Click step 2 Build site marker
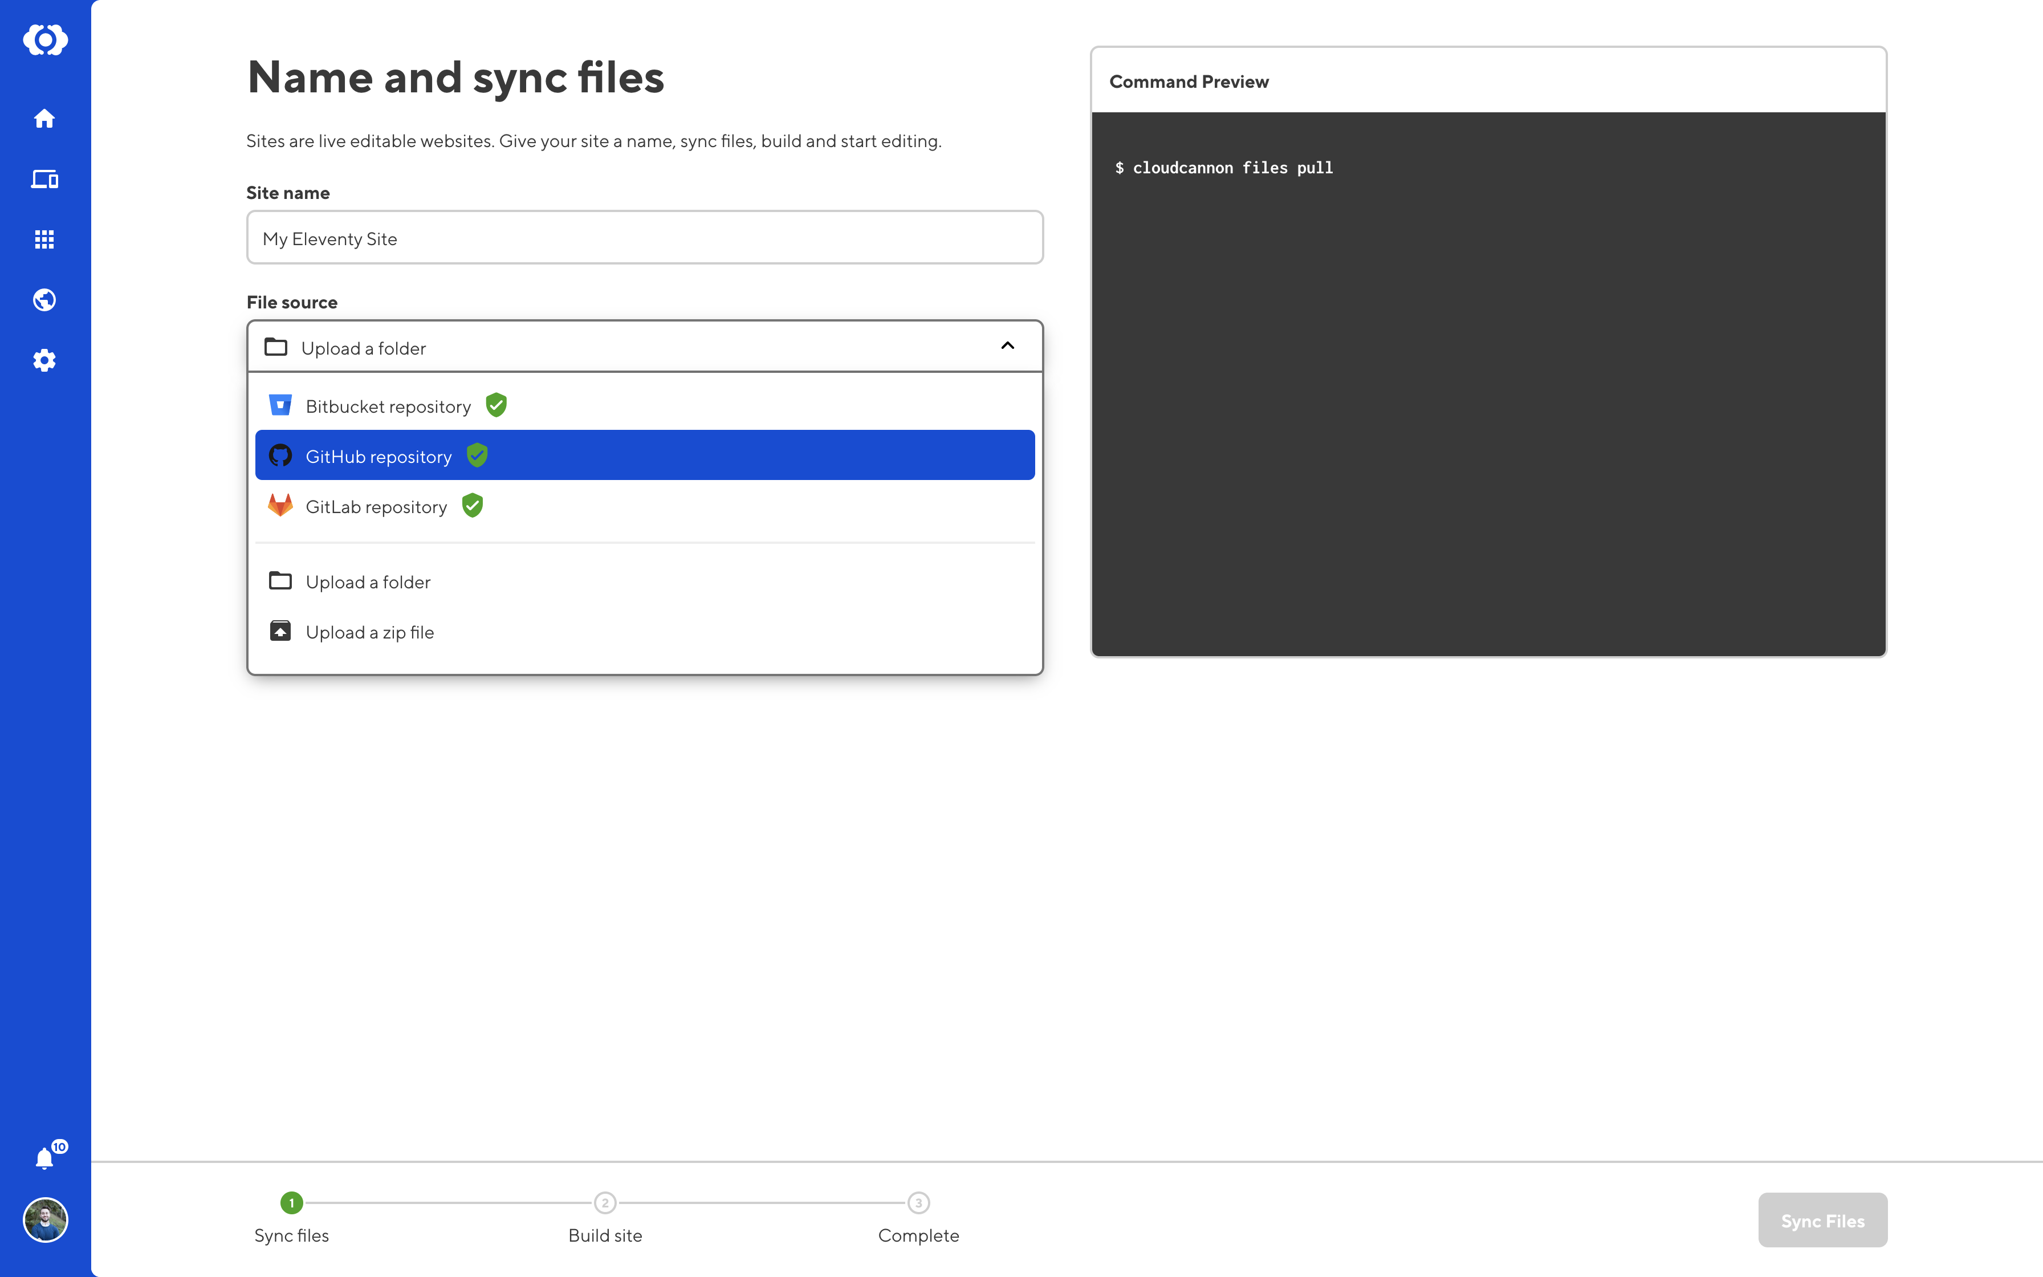2043x1277 pixels. coord(604,1203)
